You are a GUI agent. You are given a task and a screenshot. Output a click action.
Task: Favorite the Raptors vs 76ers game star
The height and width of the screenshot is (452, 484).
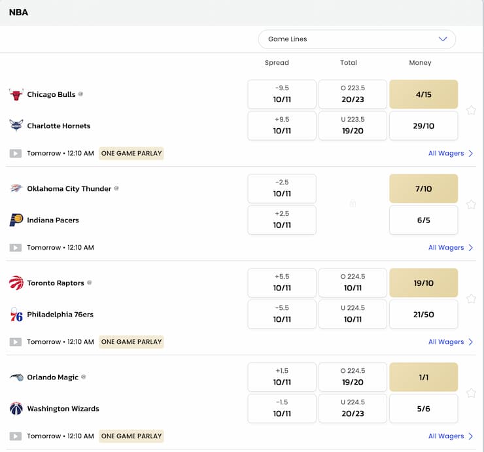[x=471, y=298]
